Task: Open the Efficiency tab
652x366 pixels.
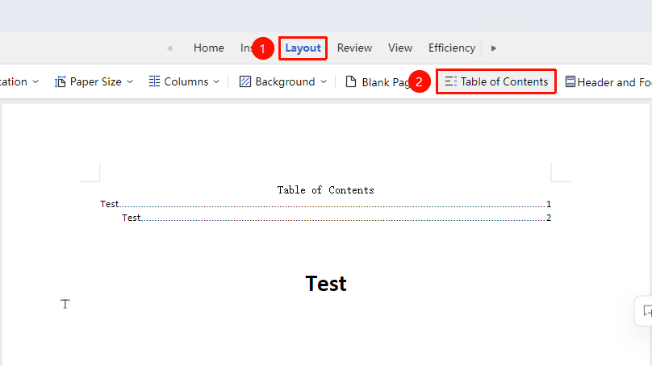Action: point(452,48)
